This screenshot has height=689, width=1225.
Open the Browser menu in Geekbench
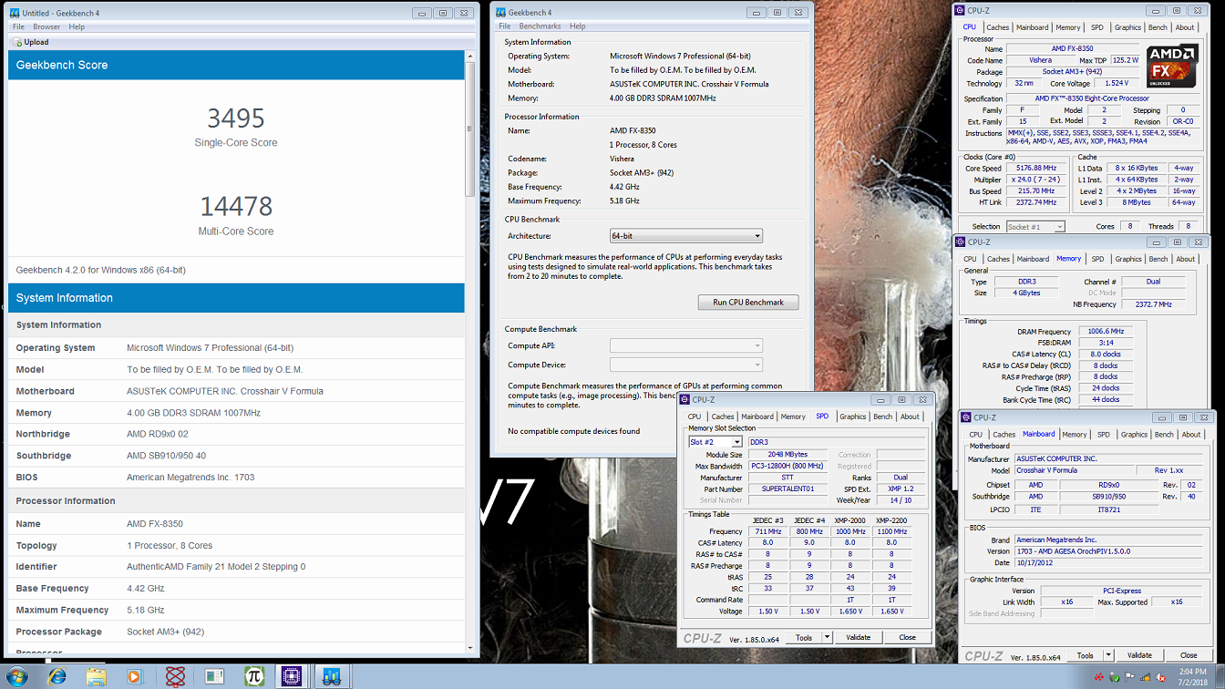click(46, 27)
